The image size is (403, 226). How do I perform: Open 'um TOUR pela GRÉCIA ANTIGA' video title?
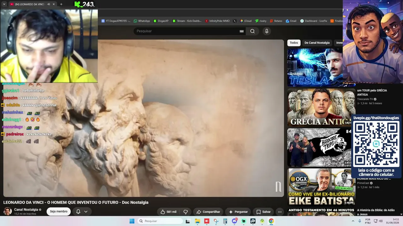coord(372,92)
